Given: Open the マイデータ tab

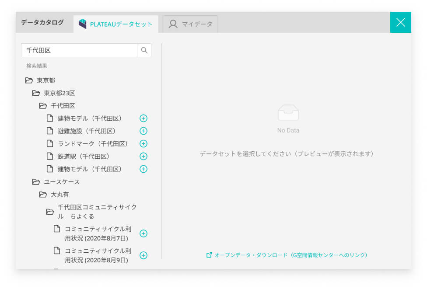Looking at the screenshot, I should pyautogui.click(x=190, y=24).
